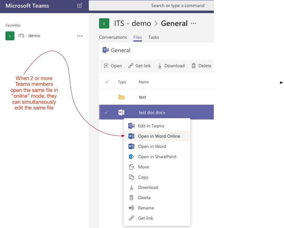Image resolution: width=284 pixels, height=228 pixels.
Task: Open General channel more options ellipsis
Action: (x=193, y=23)
